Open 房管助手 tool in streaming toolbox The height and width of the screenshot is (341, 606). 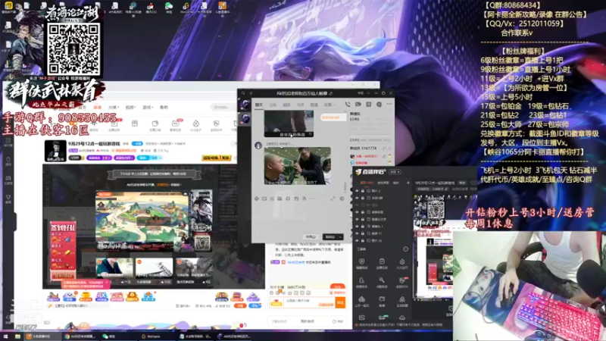point(361,282)
